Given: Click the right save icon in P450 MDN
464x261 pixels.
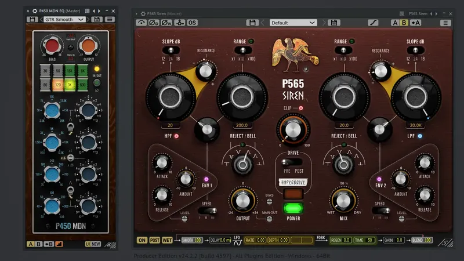Looking at the screenshot, I should coord(97,20).
